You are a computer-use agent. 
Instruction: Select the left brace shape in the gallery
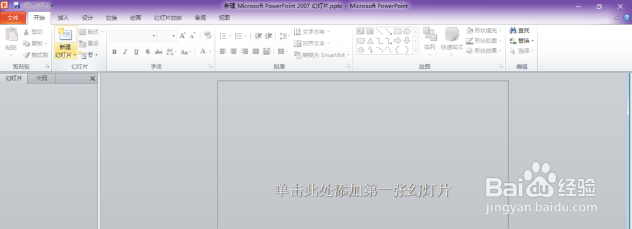click(x=398, y=49)
